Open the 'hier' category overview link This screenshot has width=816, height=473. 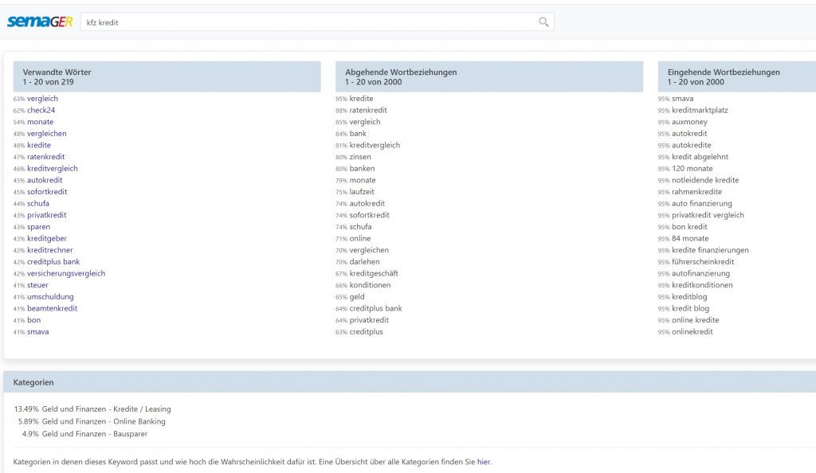click(484, 462)
